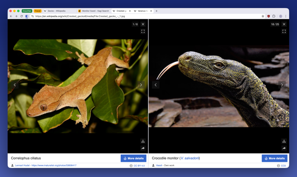
Task: Toggle the split view icon in toolbar
Action: tap(27, 16)
